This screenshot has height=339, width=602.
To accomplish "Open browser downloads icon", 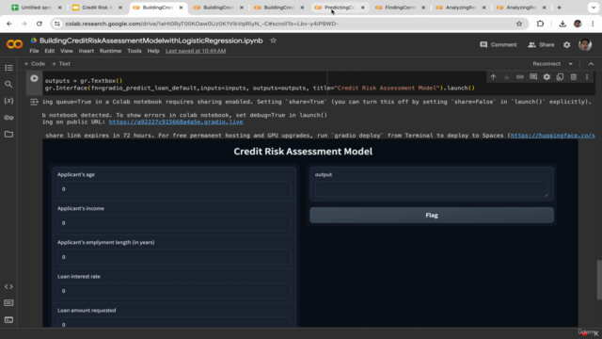I will (x=562, y=24).
